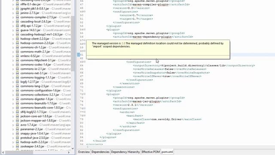275x155 pixels.
Task: Click the managed version tooltip text
Action: tap(158, 45)
